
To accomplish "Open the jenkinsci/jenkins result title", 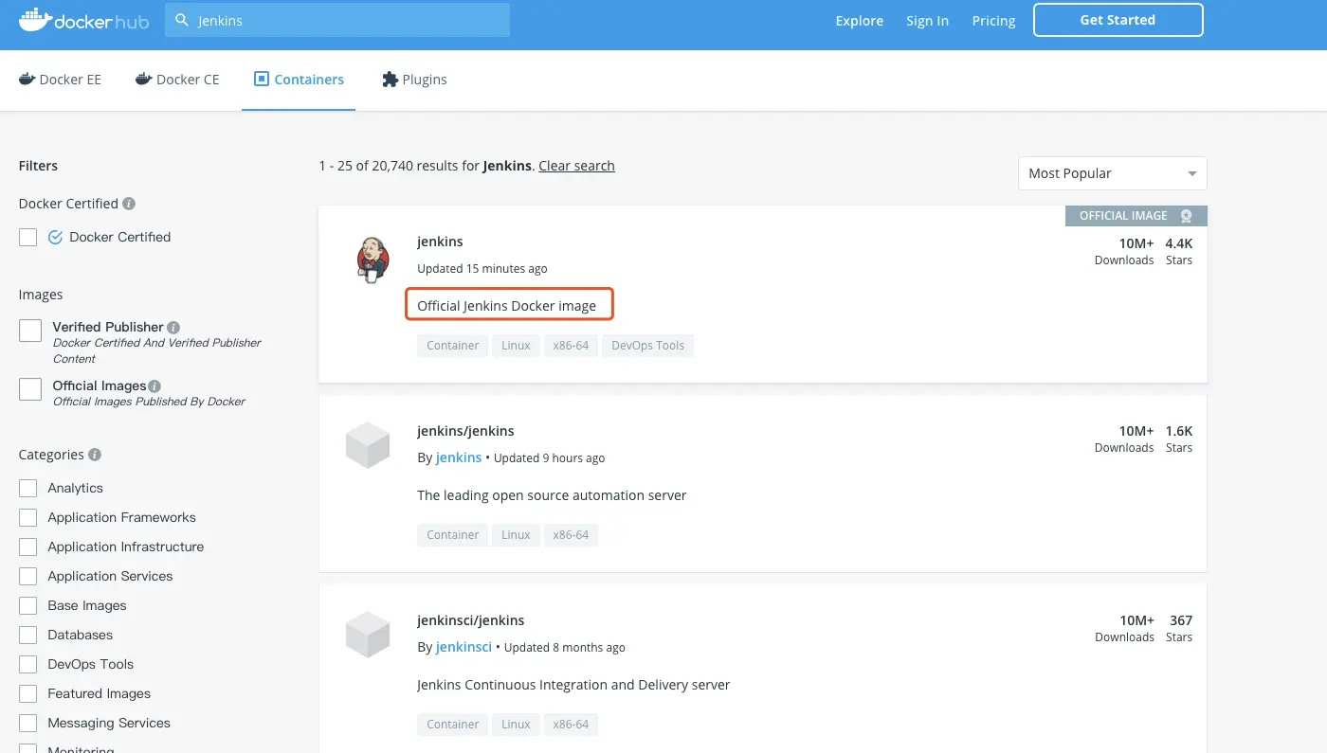I will coord(470,620).
